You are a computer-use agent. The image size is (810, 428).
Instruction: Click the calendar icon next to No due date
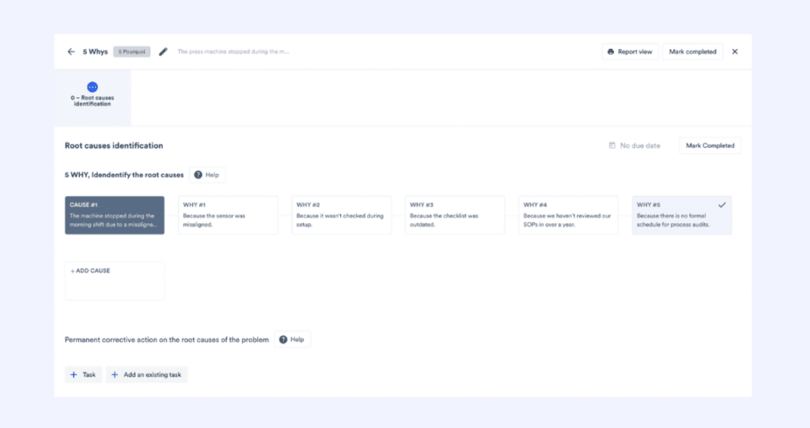pos(611,145)
